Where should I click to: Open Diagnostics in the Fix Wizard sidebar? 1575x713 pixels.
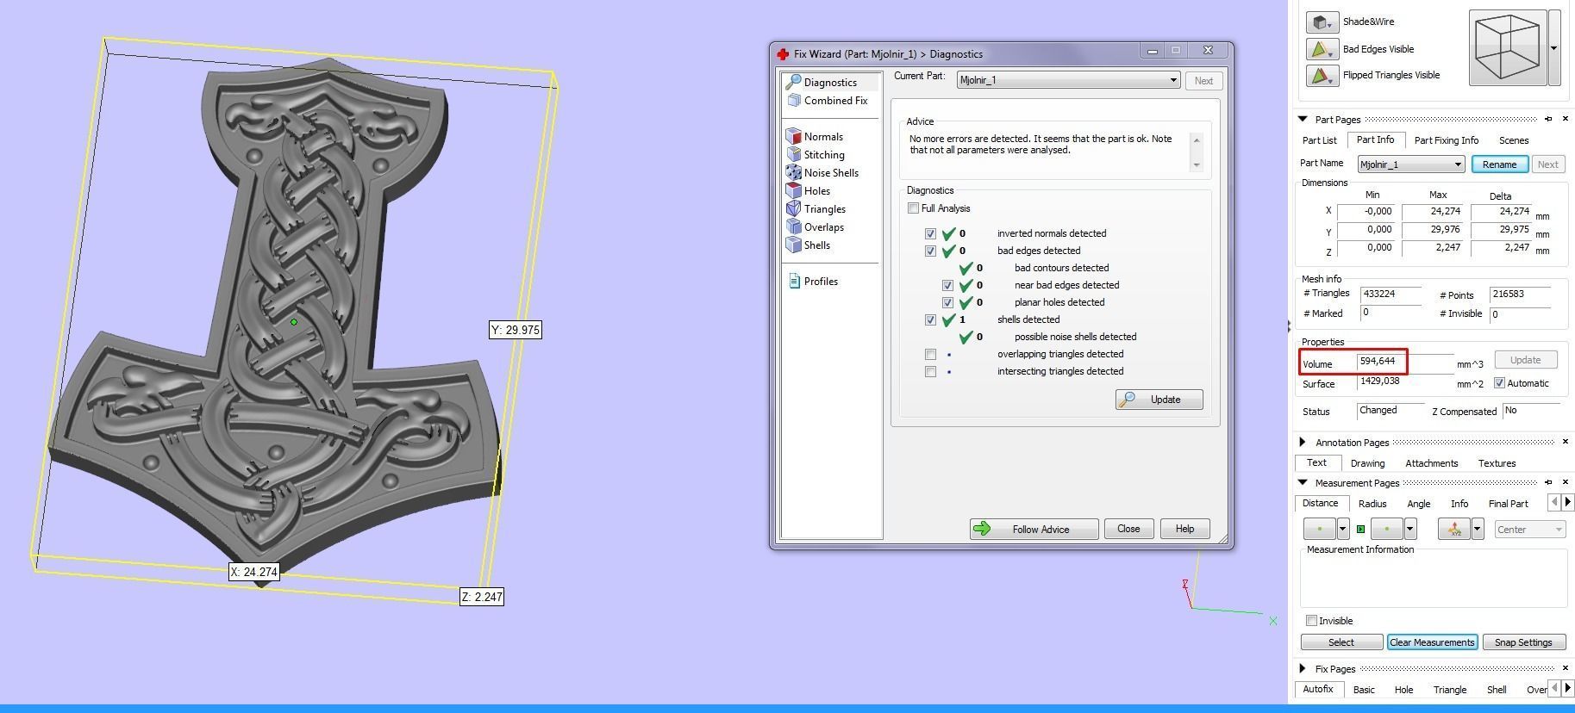tap(829, 83)
